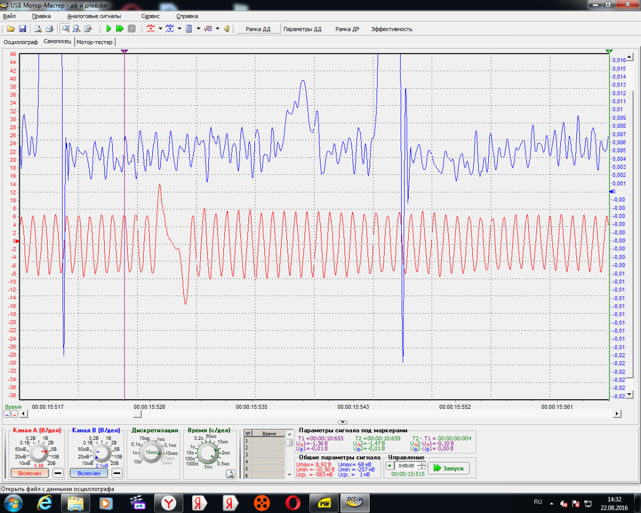This screenshot has width=641, height=513.
Task: Click the third zoom toolbar icon
Action: pyautogui.click(x=88, y=29)
